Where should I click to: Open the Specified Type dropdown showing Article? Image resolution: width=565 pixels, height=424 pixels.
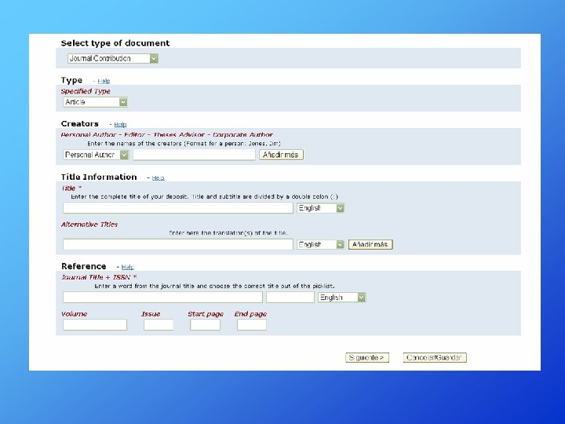95,102
